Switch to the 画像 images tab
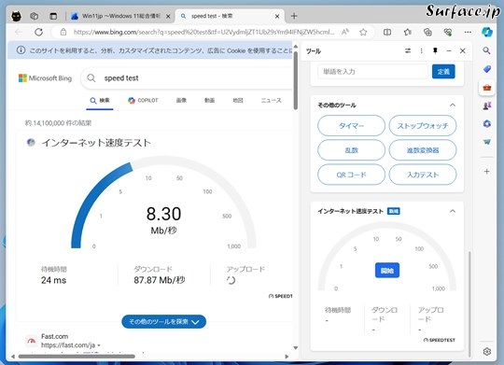The height and width of the screenshot is (365, 504). point(181,100)
